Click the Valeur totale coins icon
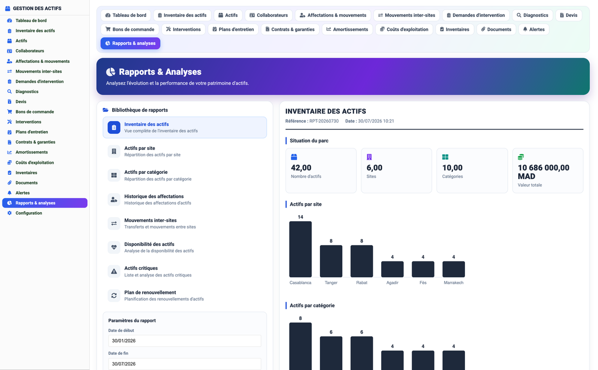 point(521,157)
